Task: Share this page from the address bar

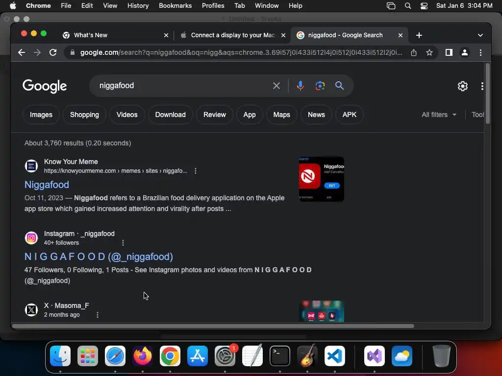Action: pos(414,52)
